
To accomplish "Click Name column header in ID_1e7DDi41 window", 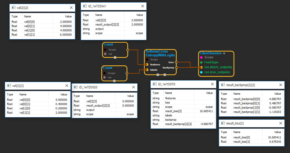I will (99, 15).
